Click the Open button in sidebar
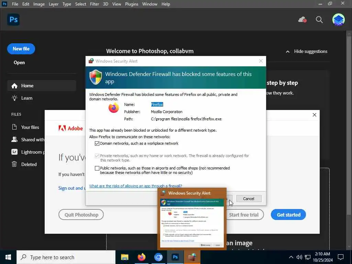This screenshot has height=264, width=352. [19, 63]
